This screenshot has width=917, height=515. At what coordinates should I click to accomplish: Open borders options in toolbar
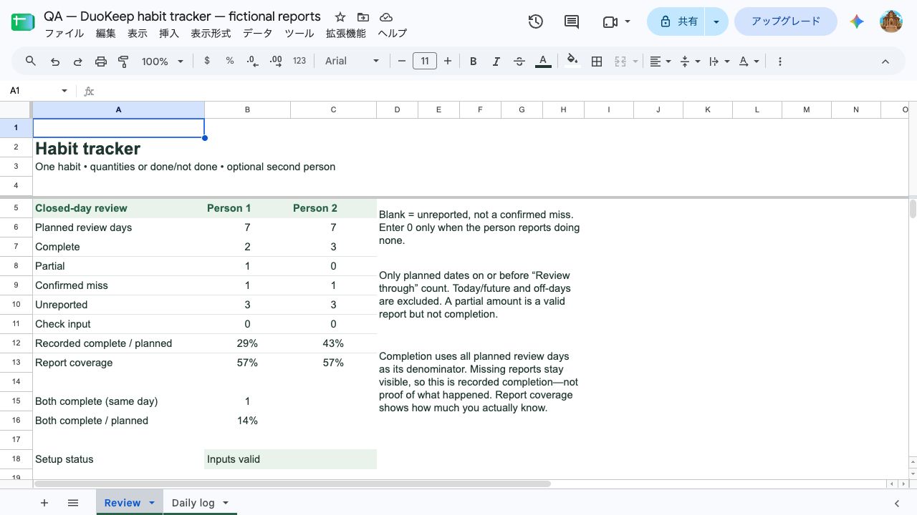point(597,62)
